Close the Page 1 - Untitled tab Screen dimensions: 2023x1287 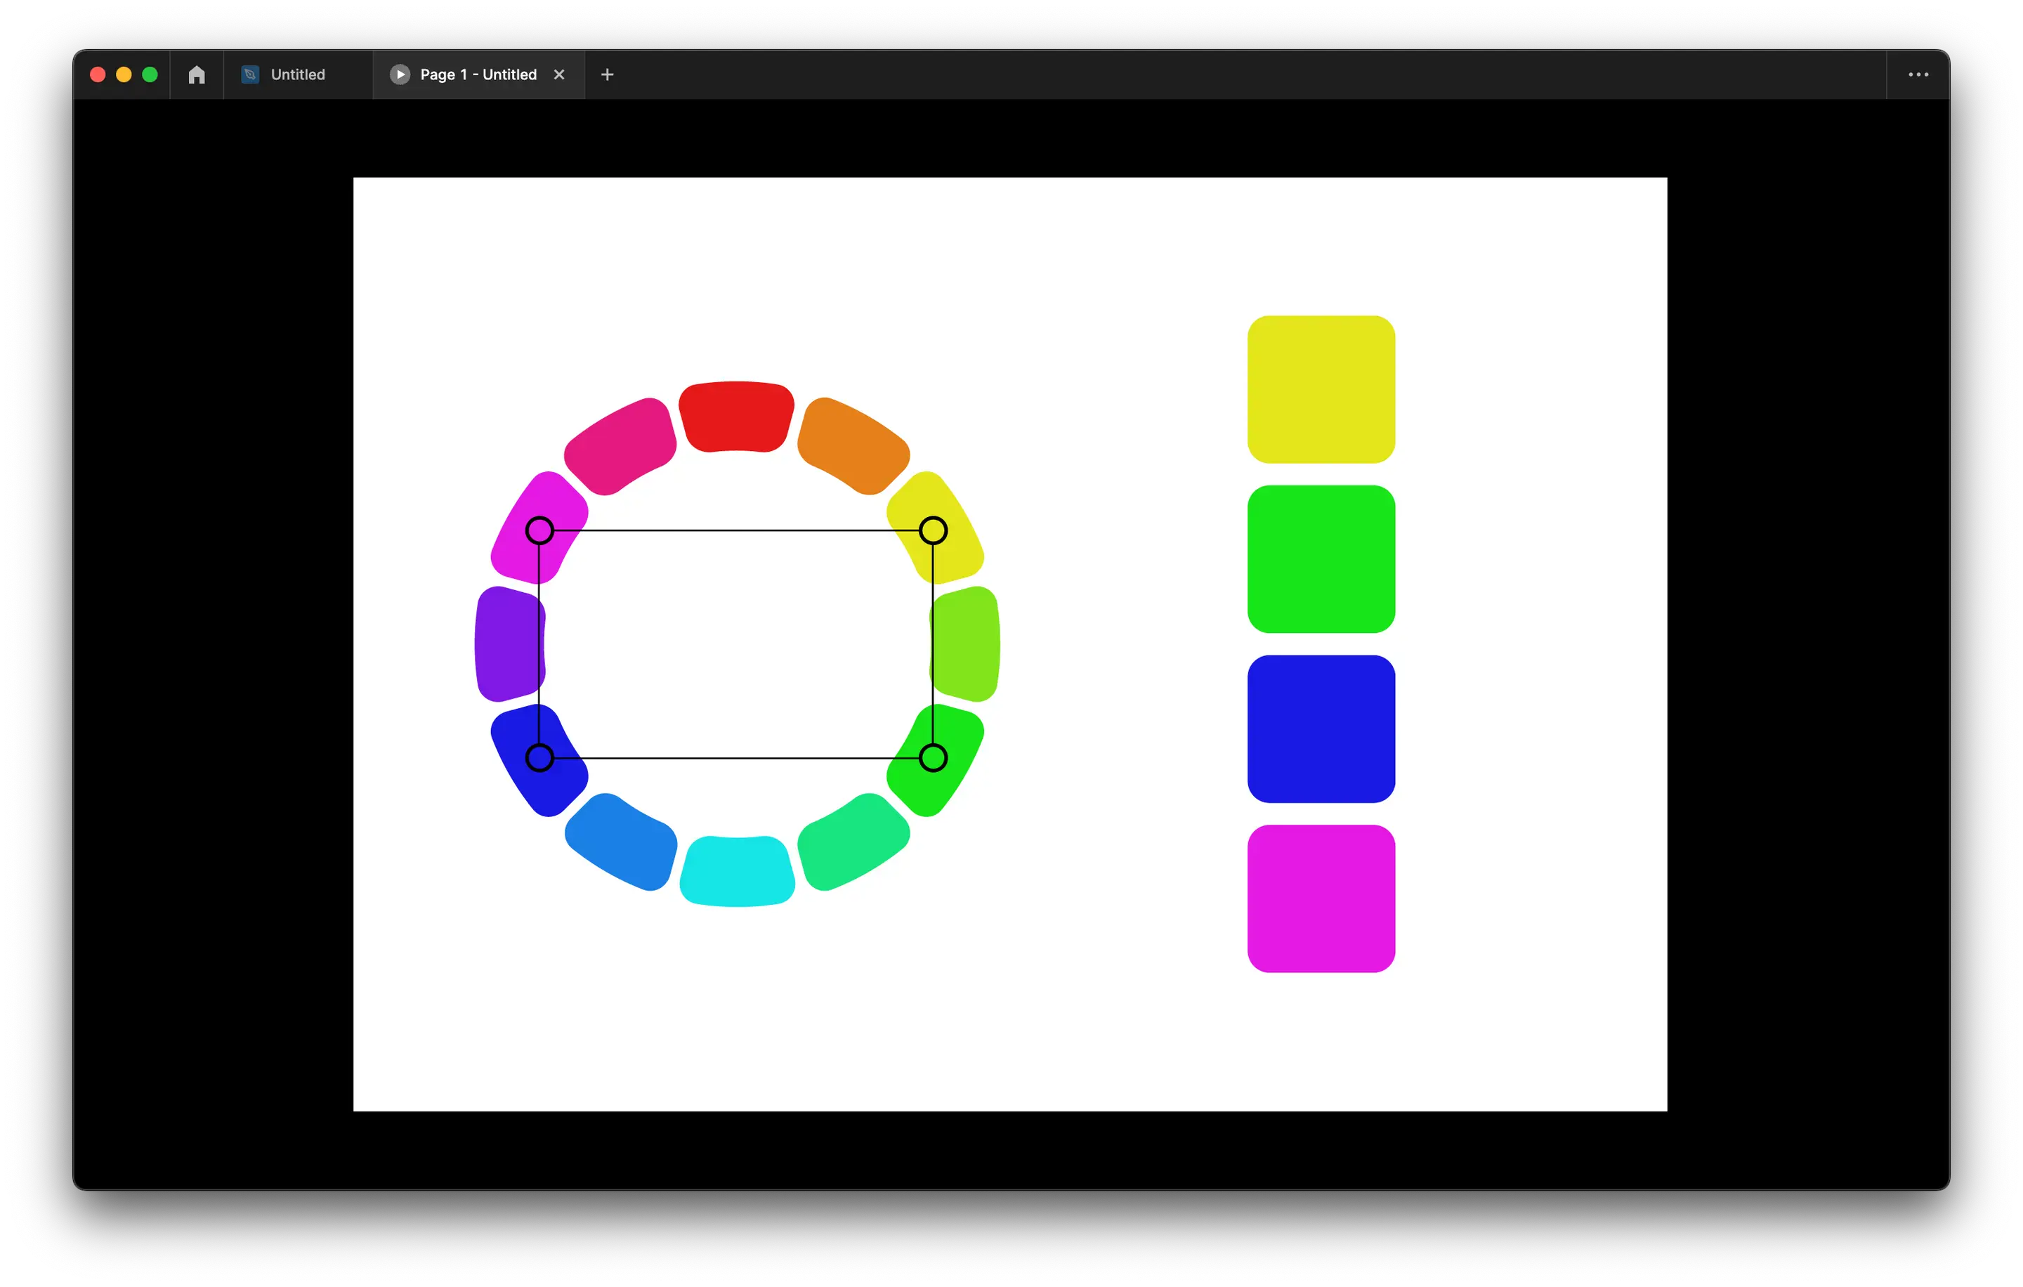pos(558,74)
